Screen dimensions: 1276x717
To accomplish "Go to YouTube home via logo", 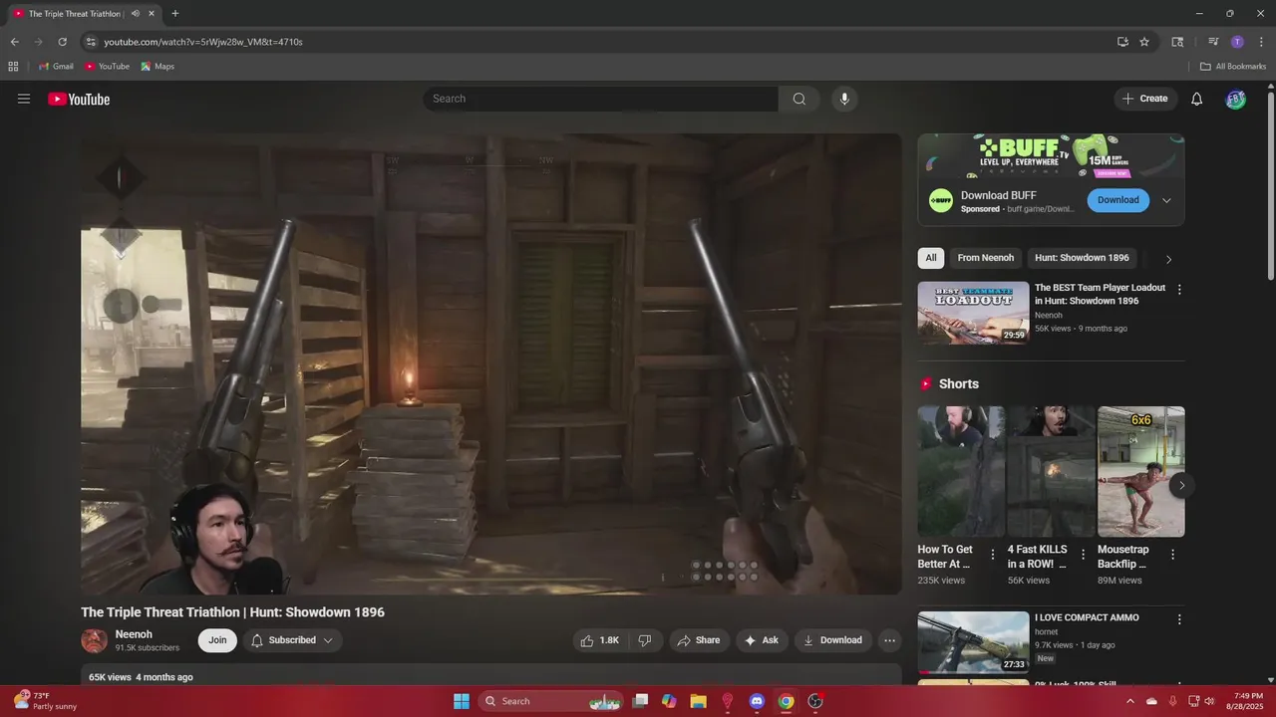I will 79,99.
